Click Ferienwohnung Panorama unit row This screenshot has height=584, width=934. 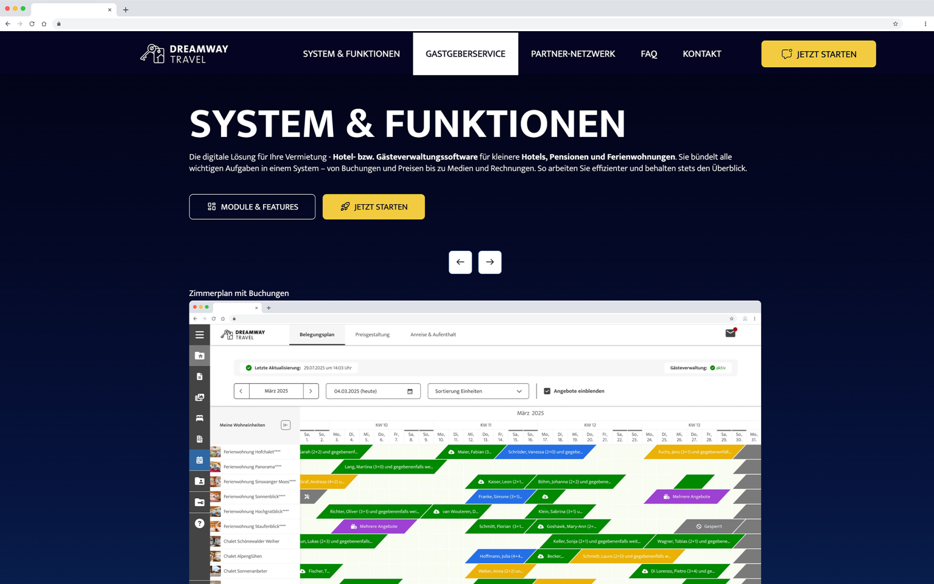255,467
